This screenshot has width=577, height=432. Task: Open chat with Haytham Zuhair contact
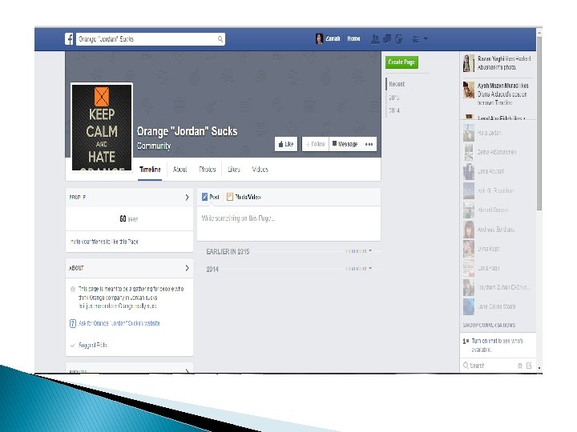[497, 287]
